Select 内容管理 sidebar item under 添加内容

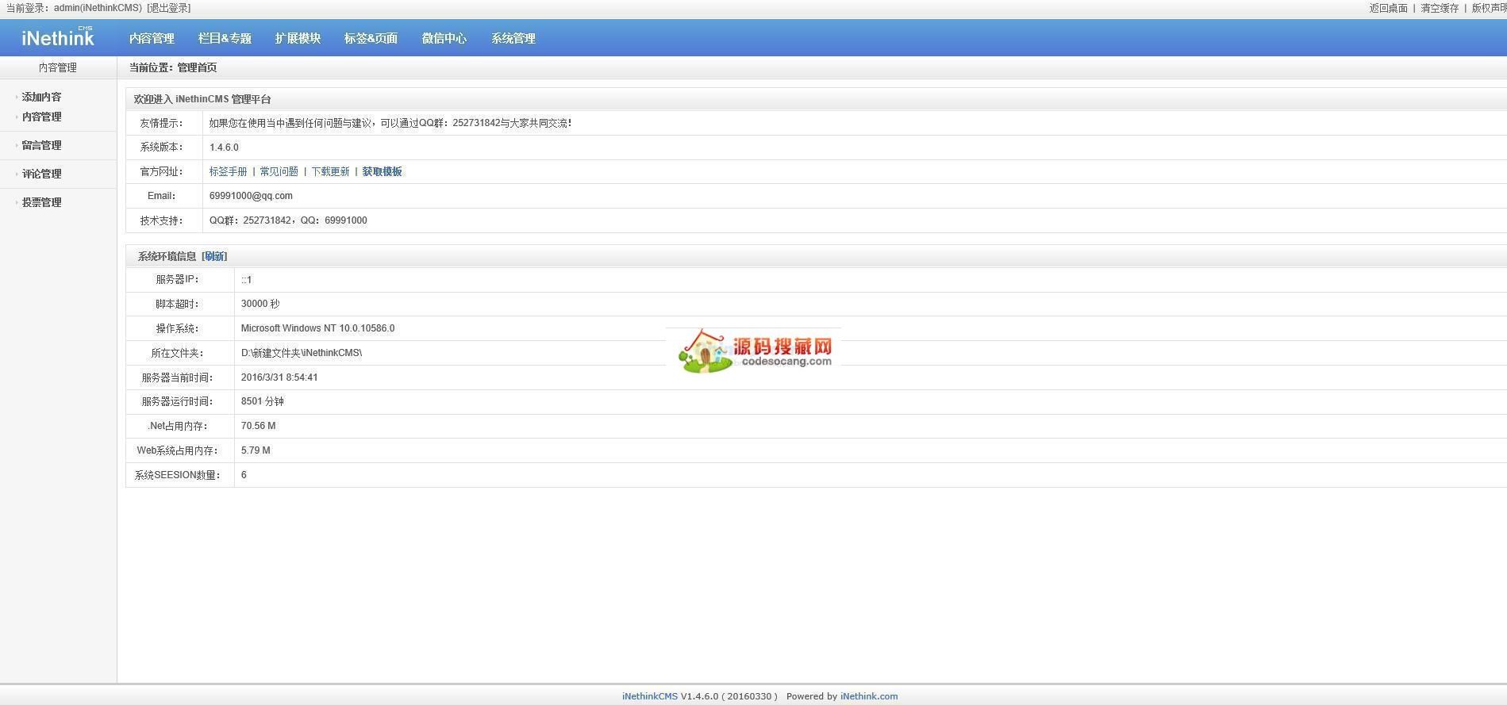41,117
